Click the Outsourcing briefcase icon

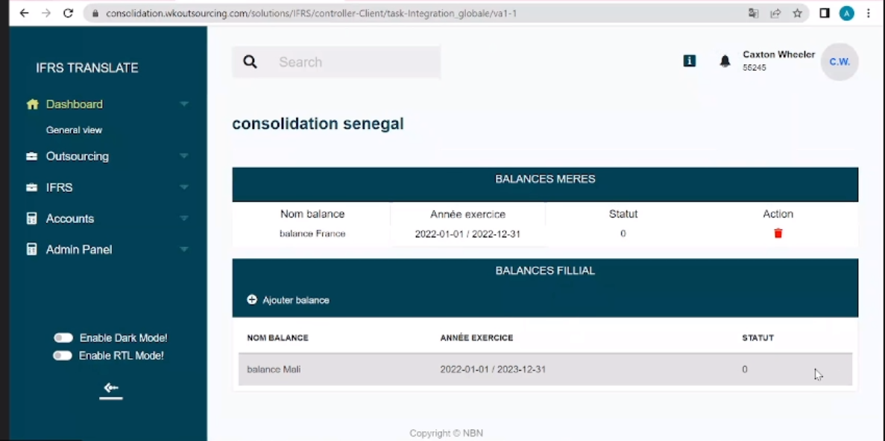coord(31,156)
